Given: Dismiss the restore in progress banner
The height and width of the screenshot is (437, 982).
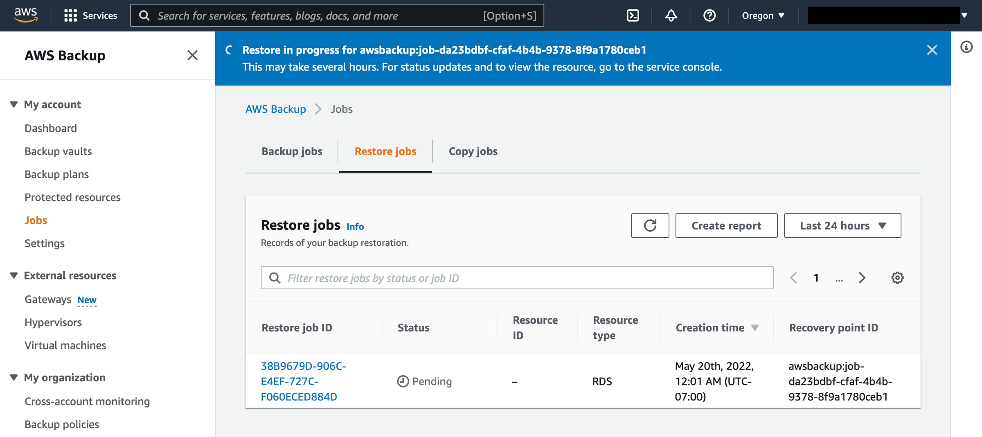Looking at the screenshot, I should [x=932, y=50].
